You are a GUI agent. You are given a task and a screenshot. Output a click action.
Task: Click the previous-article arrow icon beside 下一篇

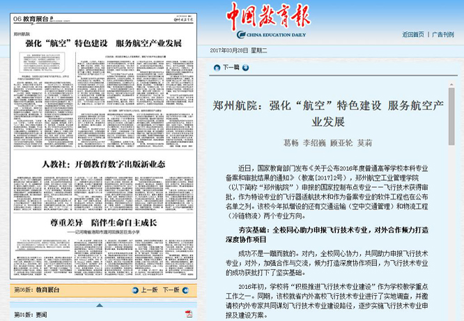(x=217, y=68)
